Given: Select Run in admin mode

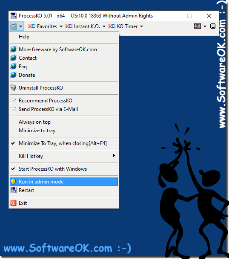Looking at the screenshot, I should (x=64, y=182).
